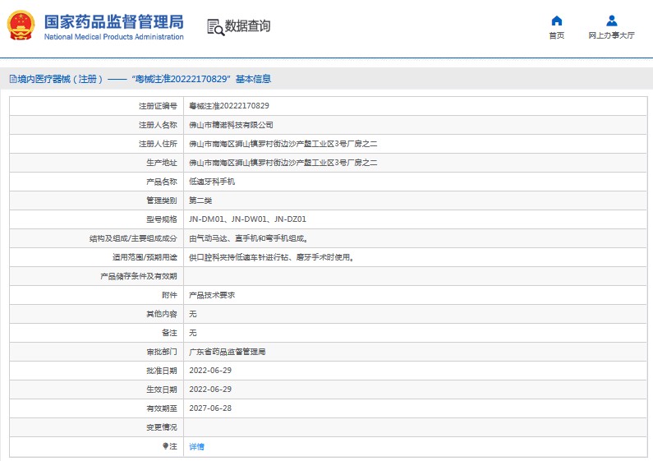
Task: Select the registrant name 佛山市精诺科技有限公司
Action: [x=231, y=125]
